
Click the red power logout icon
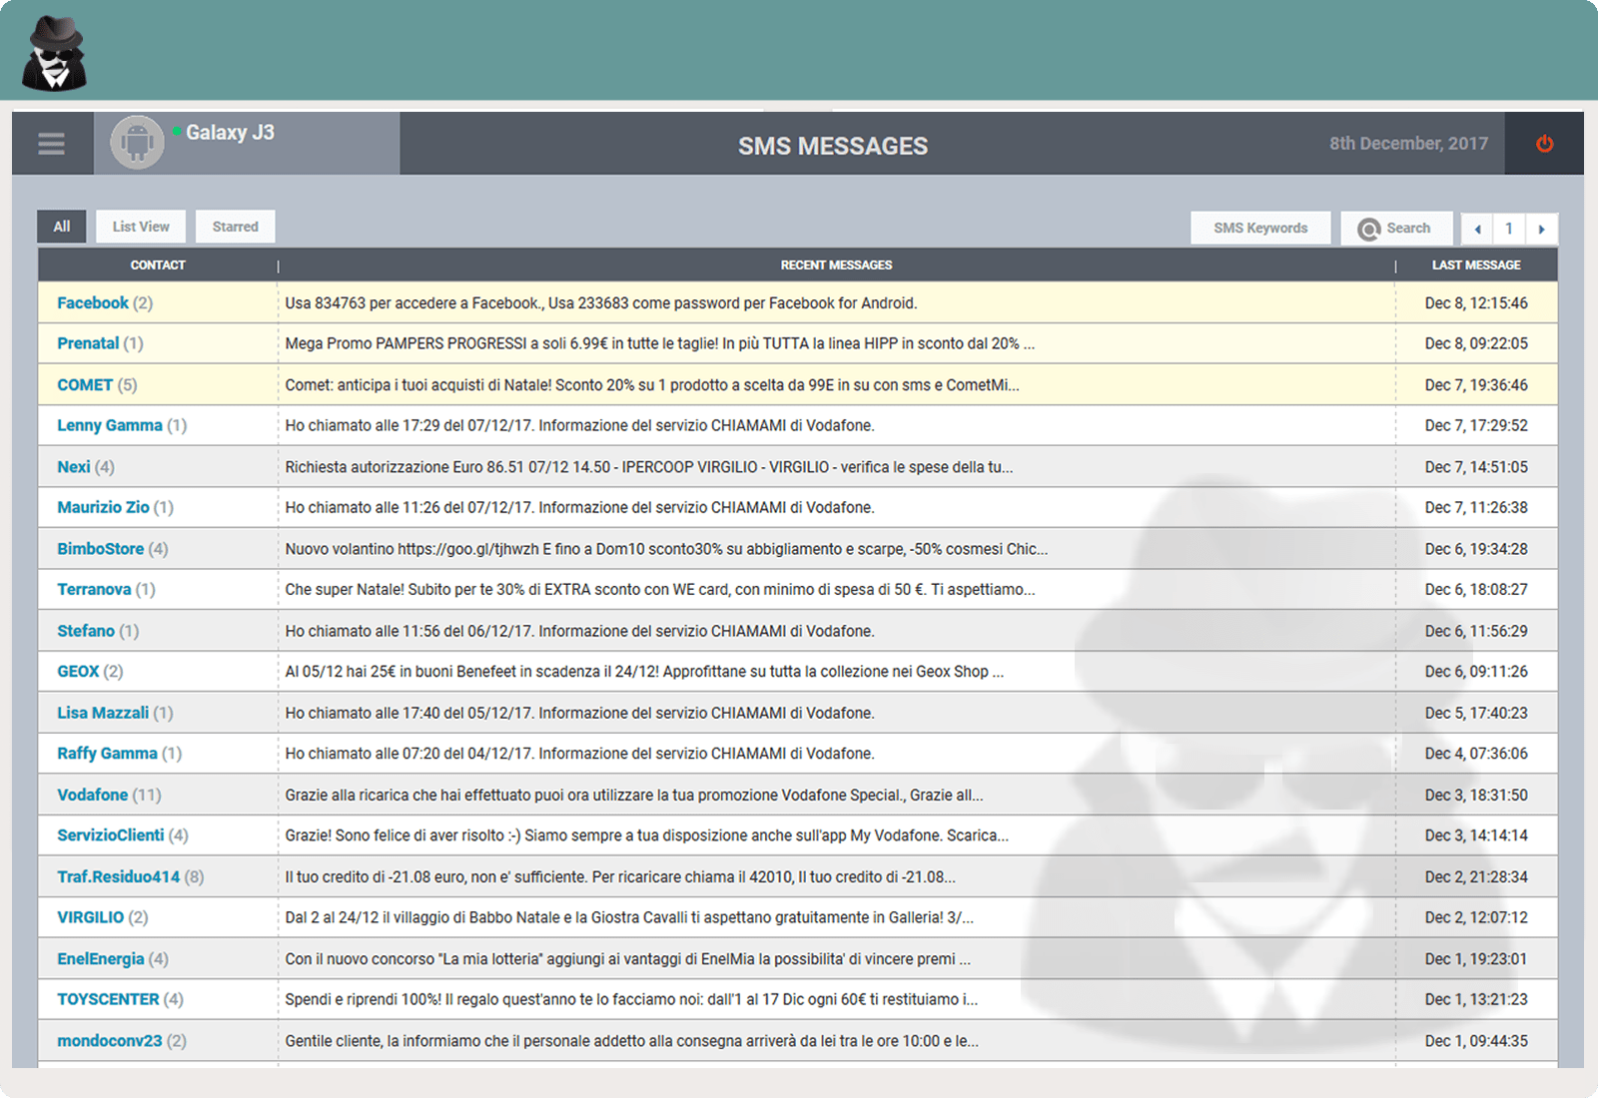(x=1544, y=144)
